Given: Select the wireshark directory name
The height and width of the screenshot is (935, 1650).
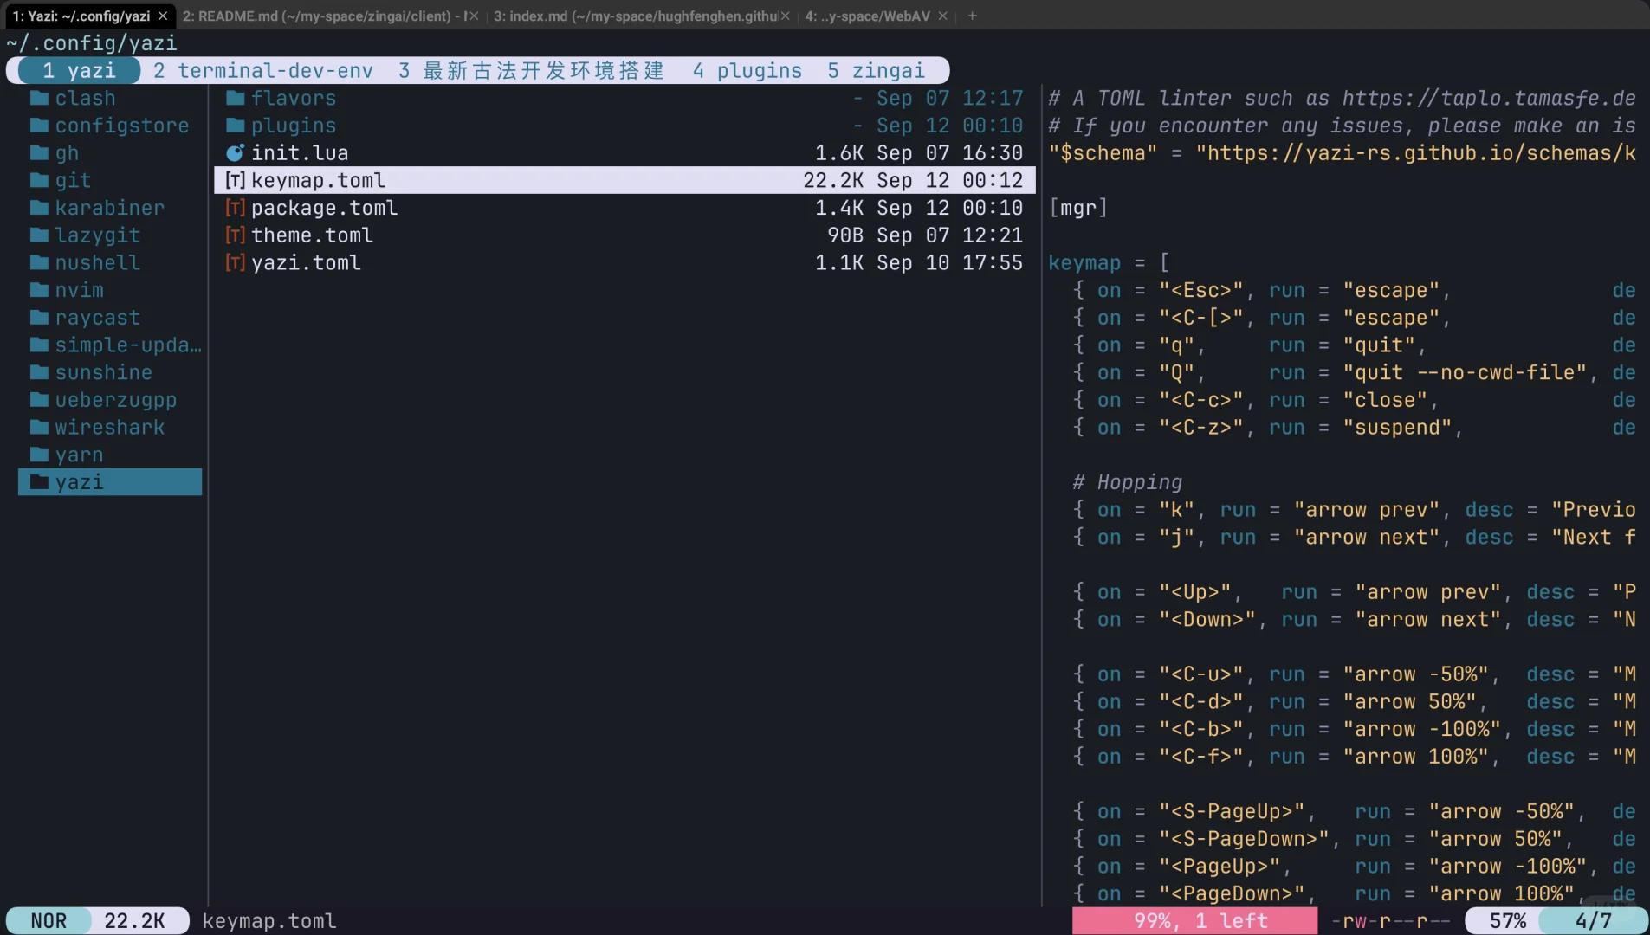Looking at the screenshot, I should pos(110,427).
